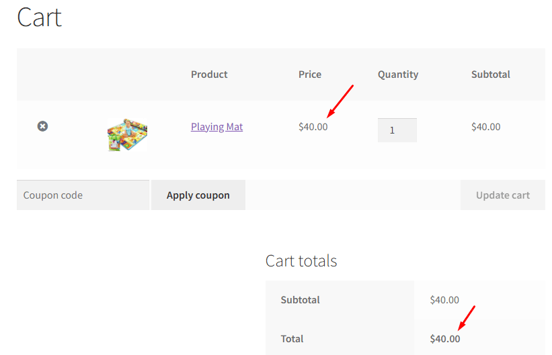The image size is (552, 355).
Task: Click into the Coupon code field
Action: pos(83,195)
